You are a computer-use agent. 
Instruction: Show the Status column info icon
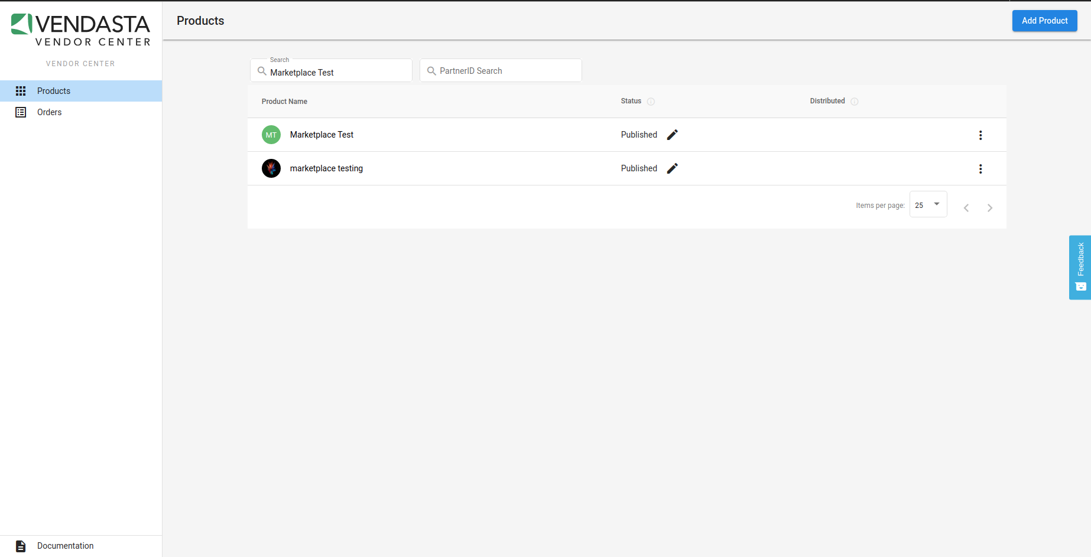(x=651, y=102)
